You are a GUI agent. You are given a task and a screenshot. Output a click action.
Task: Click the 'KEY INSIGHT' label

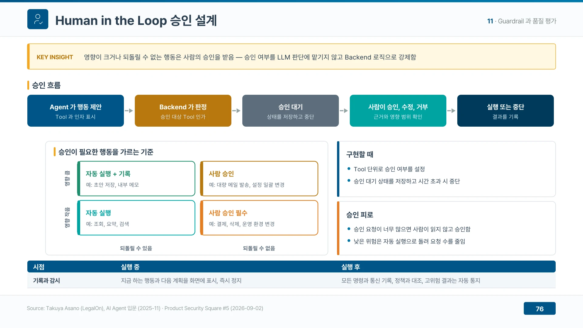pos(55,57)
